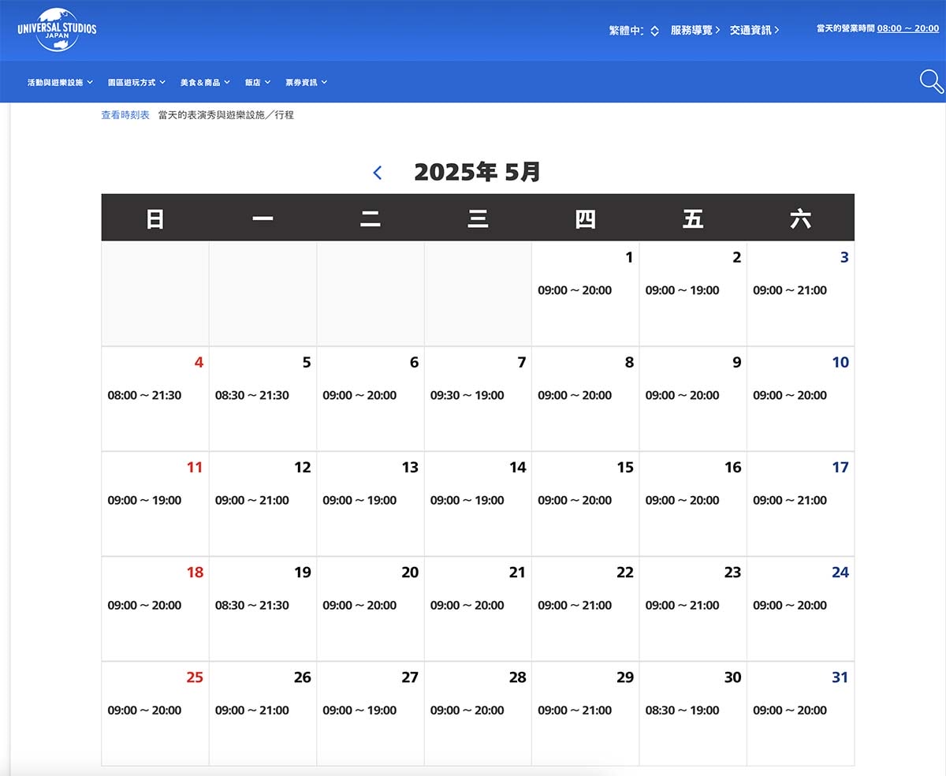Select Sunday date 11

(x=155, y=503)
